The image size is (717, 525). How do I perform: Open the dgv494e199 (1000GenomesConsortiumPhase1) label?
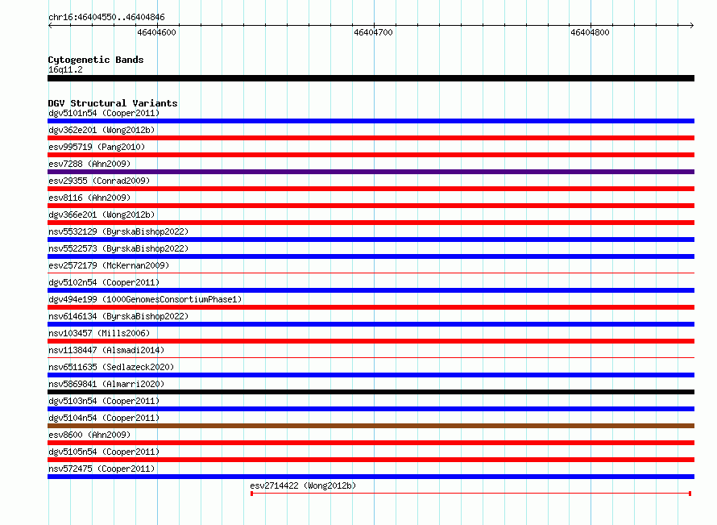145,299
